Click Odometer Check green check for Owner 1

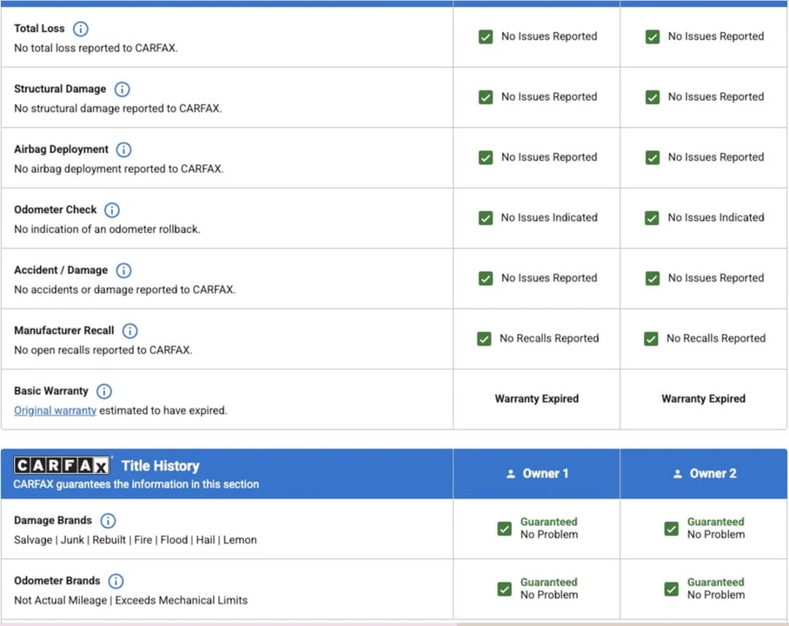click(x=486, y=218)
